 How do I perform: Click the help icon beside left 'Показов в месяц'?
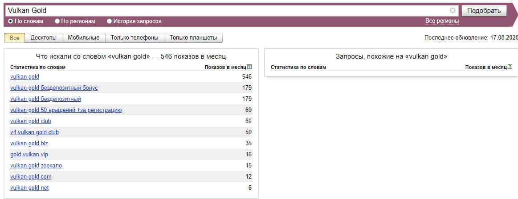[x=249, y=67]
